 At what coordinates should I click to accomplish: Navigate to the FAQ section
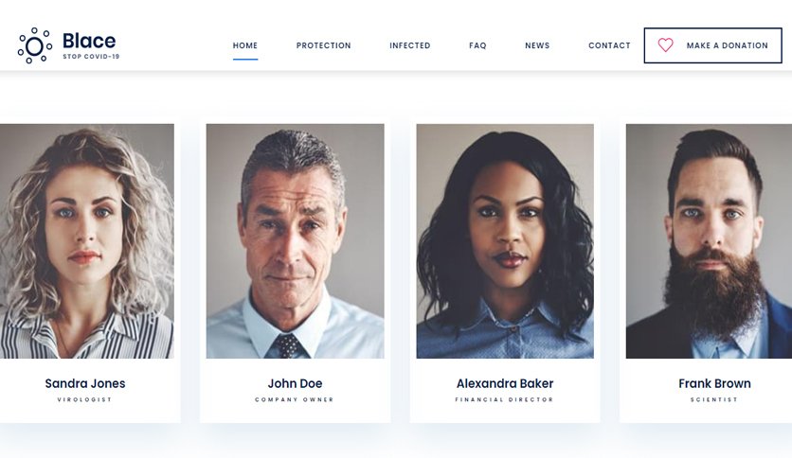477,45
